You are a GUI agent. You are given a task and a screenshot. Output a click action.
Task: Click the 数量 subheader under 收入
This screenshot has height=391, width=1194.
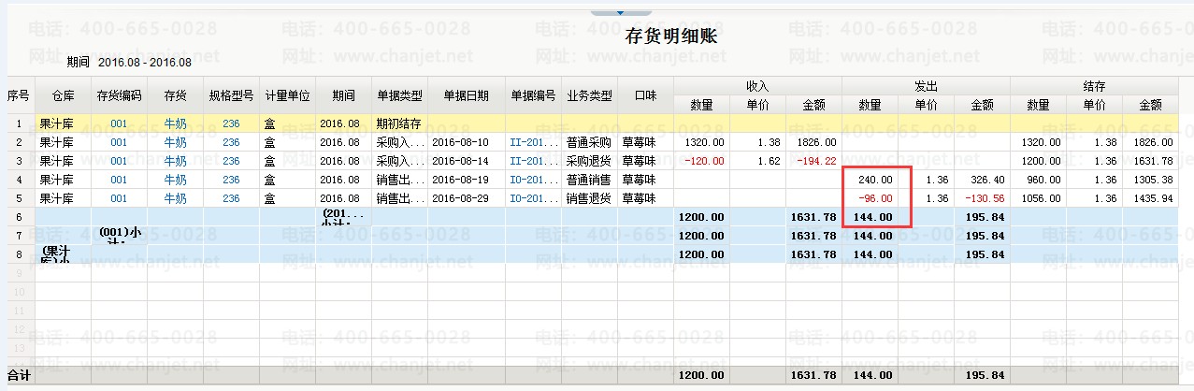[701, 105]
